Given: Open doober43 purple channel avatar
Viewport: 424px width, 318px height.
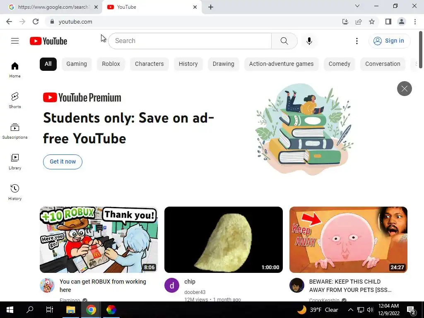Looking at the screenshot, I should [172, 285].
